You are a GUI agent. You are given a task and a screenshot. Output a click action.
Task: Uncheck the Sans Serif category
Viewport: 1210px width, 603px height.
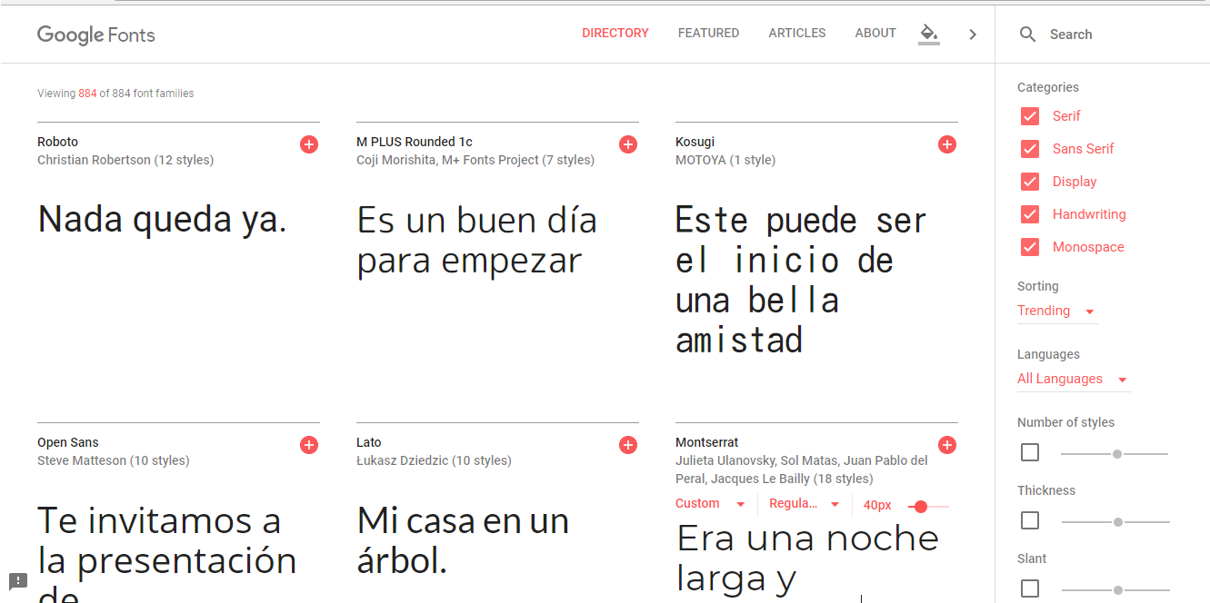pos(1030,149)
